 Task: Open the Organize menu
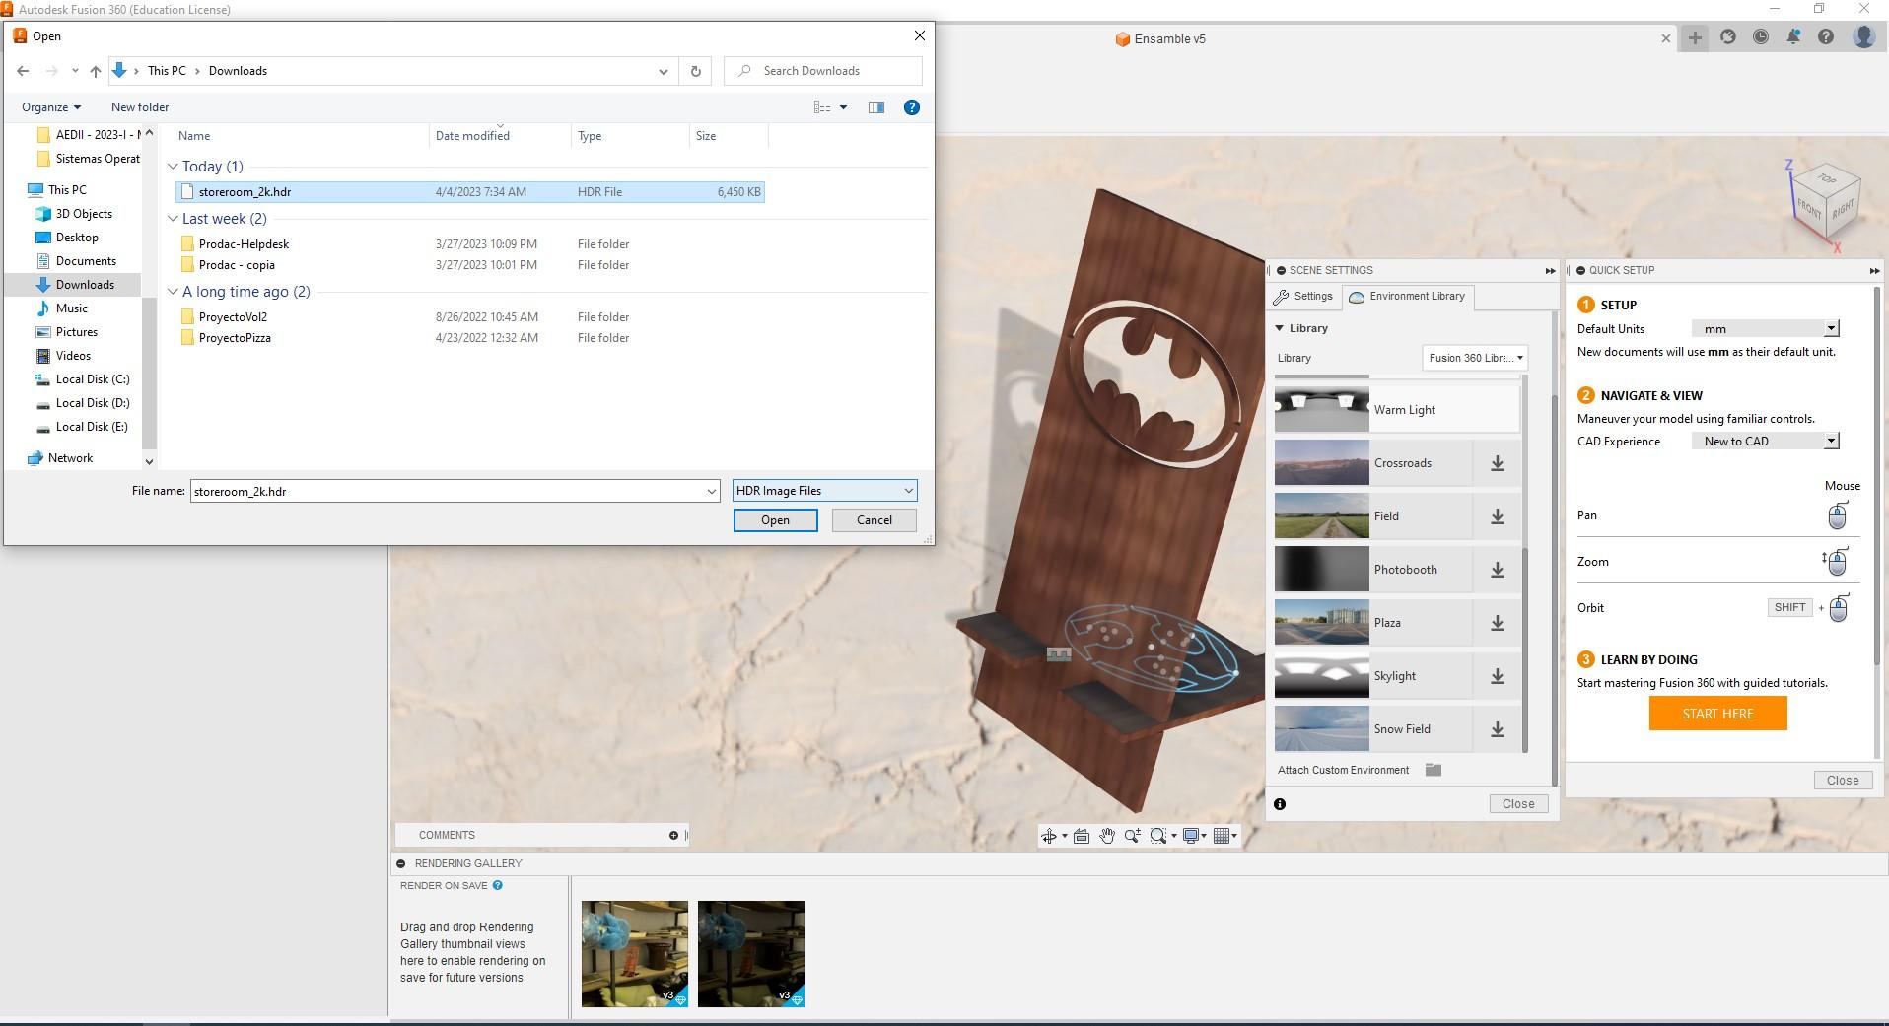point(51,107)
